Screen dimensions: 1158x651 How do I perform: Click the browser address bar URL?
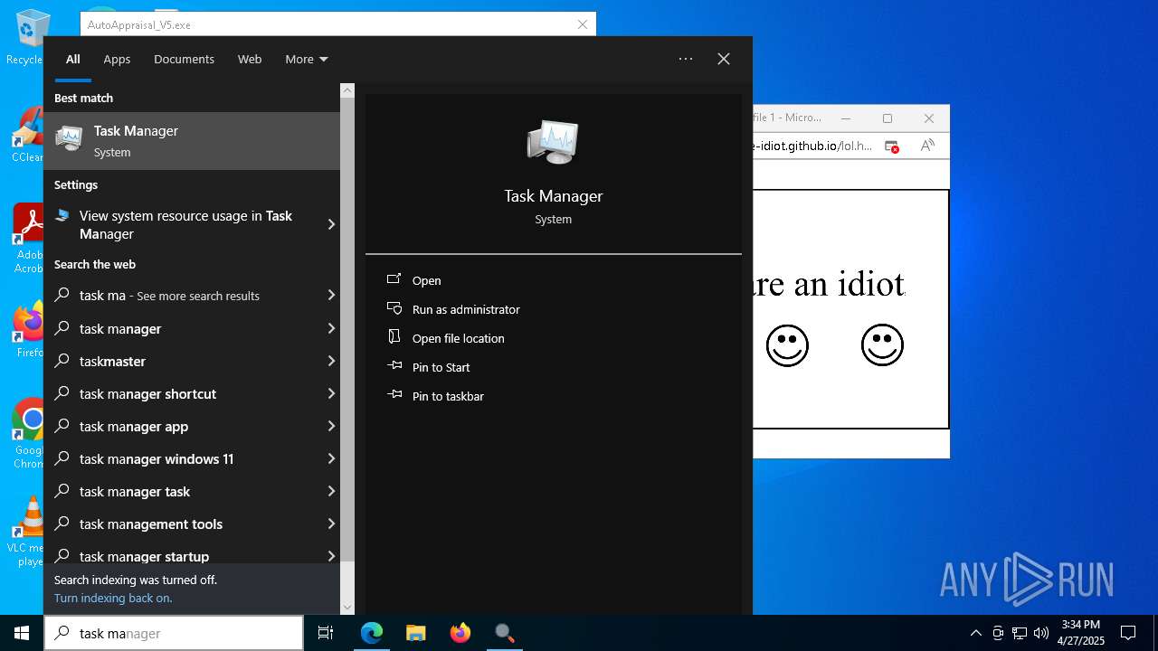(812, 146)
